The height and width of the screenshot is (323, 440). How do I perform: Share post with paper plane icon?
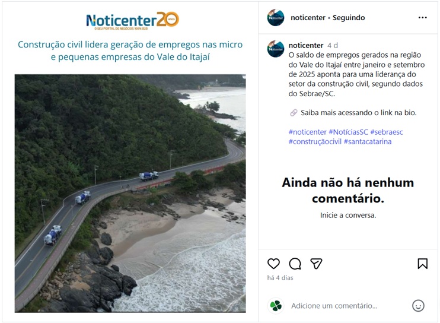click(x=316, y=264)
